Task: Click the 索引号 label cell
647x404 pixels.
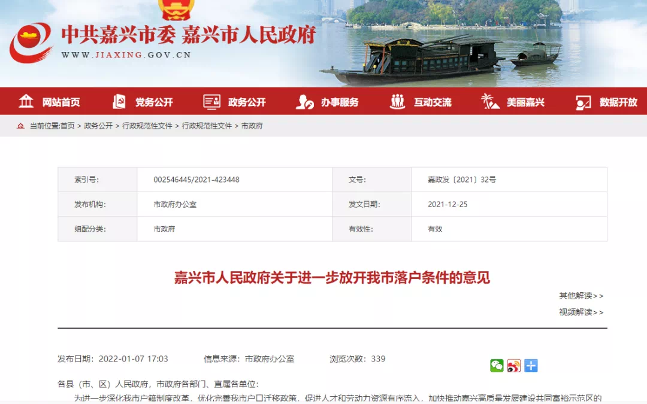Action: click(98, 180)
